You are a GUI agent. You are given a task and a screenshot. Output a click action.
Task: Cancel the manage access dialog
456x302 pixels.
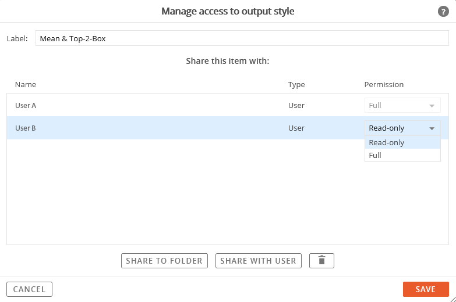click(x=29, y=289)
